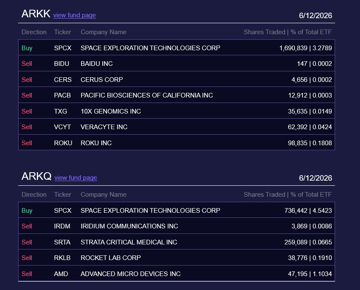
Task: Click BAIDU INC company name
Action: tap(97, 64)
